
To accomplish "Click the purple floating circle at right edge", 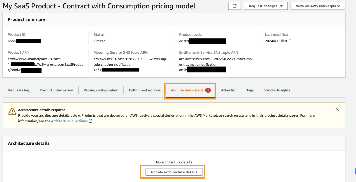I will [x=355, y=171].
